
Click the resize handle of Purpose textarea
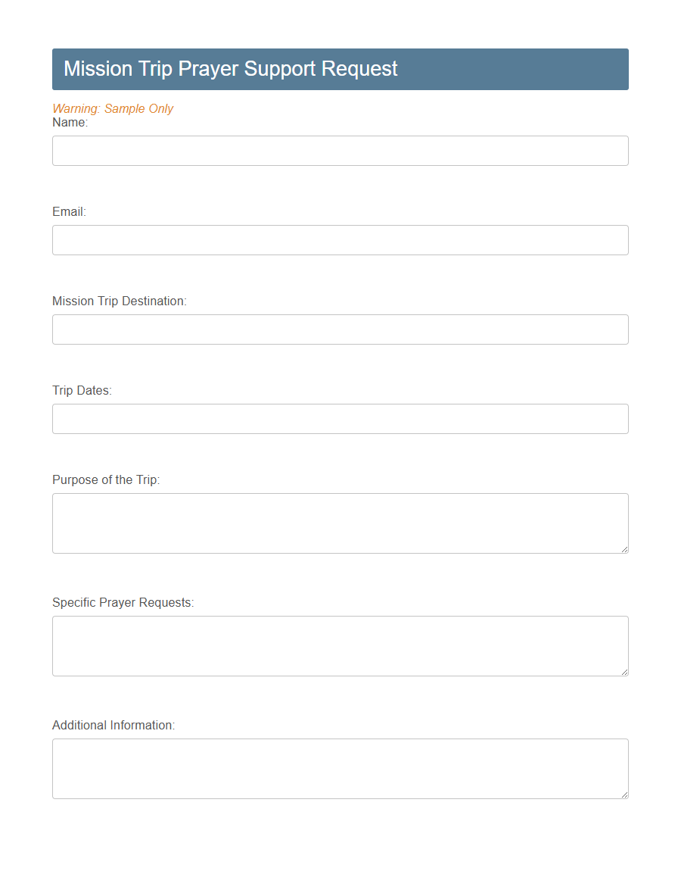[625, 550]
